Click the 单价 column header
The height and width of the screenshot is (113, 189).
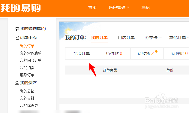(170, 70)
